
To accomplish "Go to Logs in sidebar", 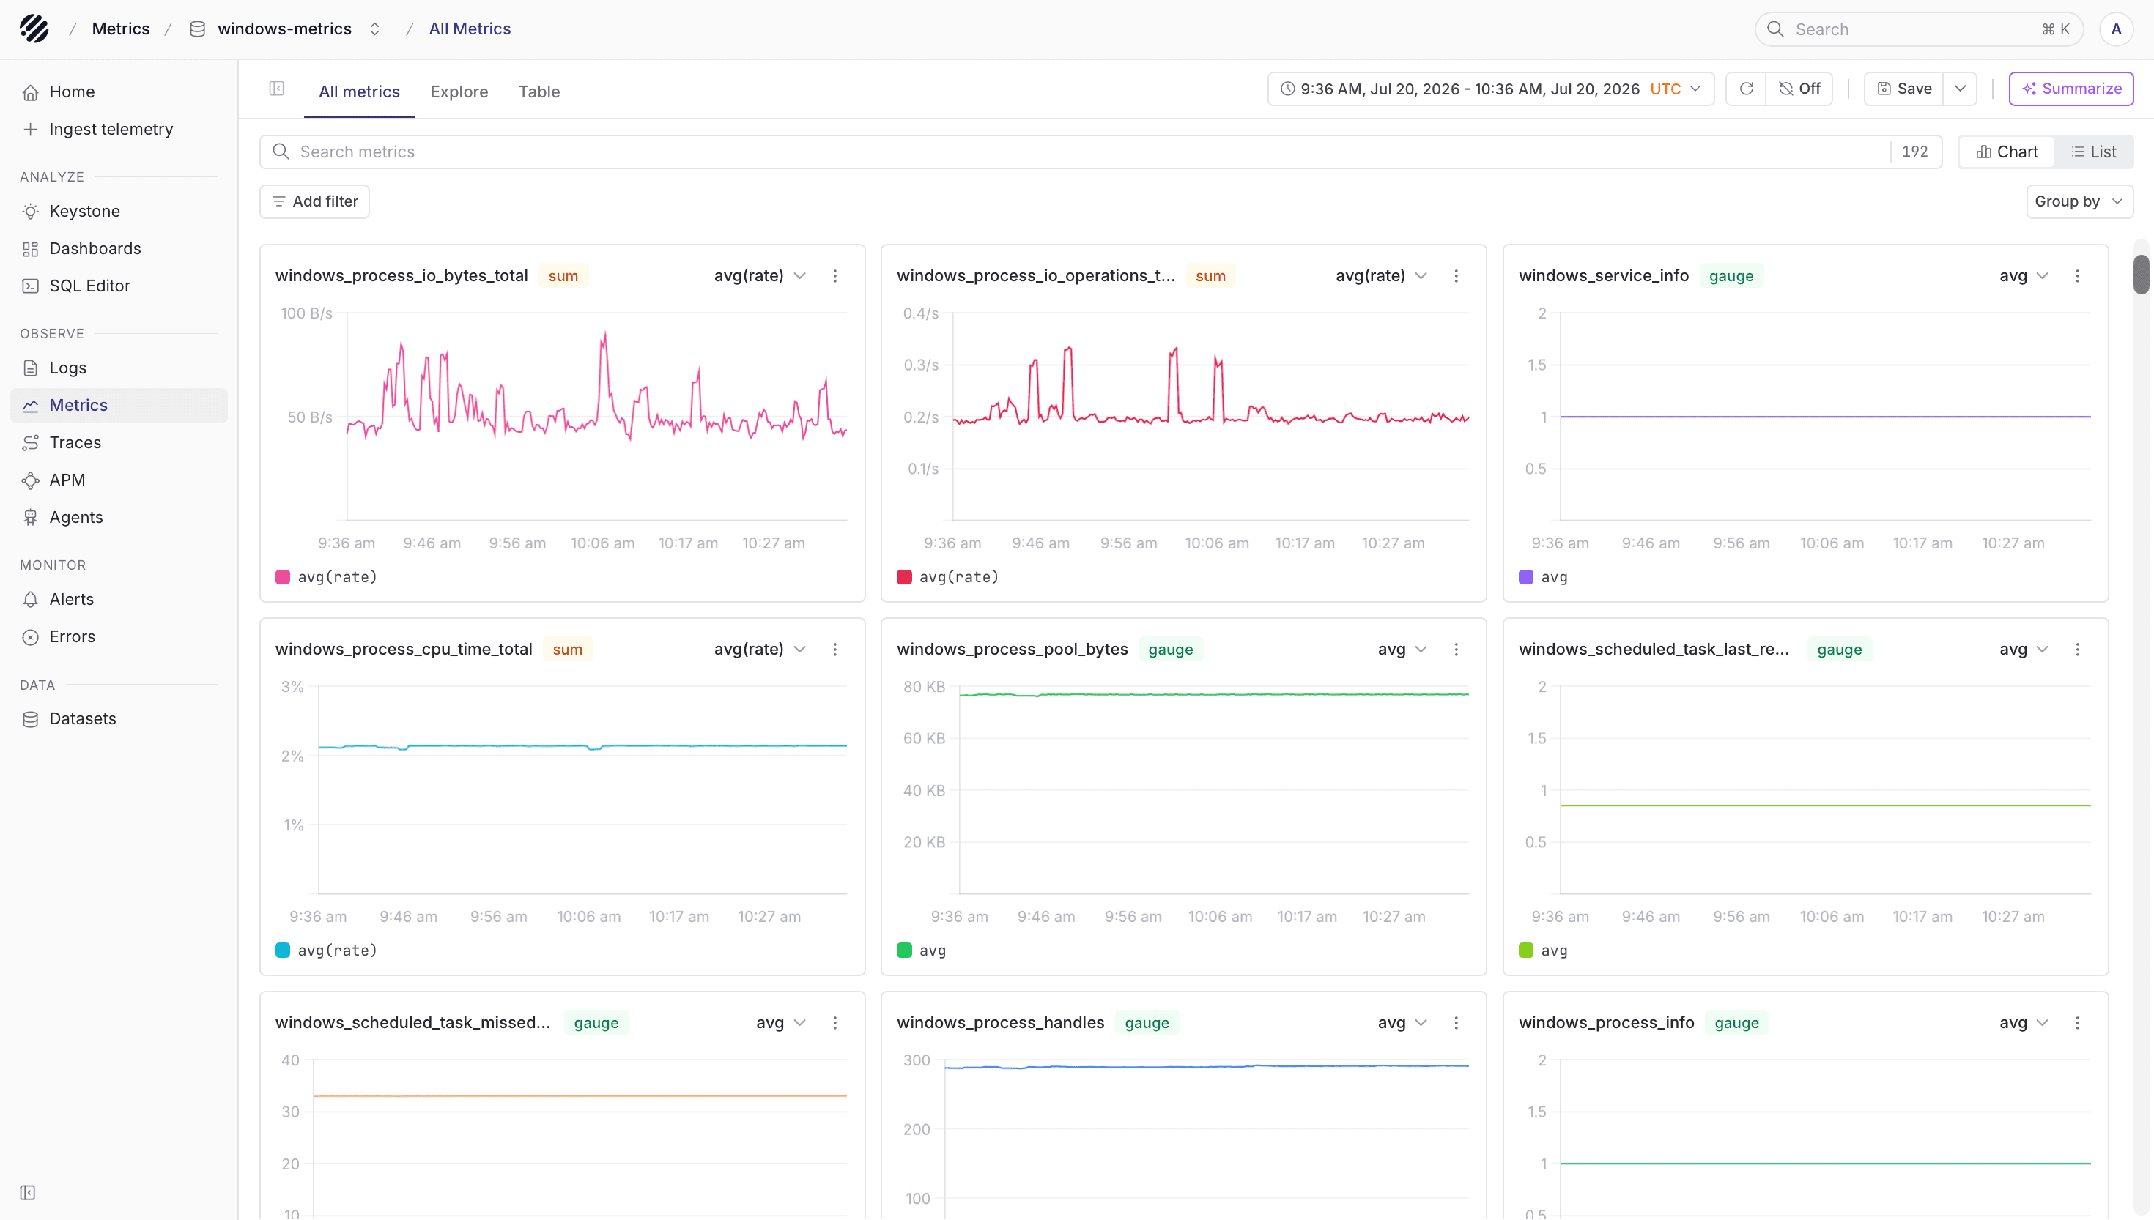I will pyautogui.click(x=118, y=368).
